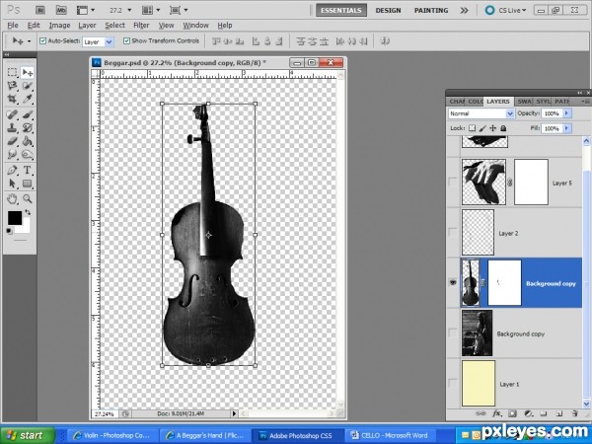Toggle Lock position in Layers panel
This screenshot has width=592, height=444.
[x=492, y=128]
